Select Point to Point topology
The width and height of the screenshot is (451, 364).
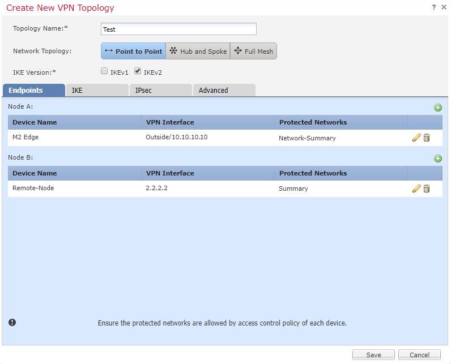pos(134,51)
